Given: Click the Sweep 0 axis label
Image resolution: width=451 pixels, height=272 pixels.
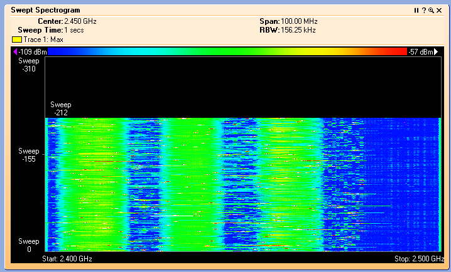Looking at the screenshot, I should 29,245.
